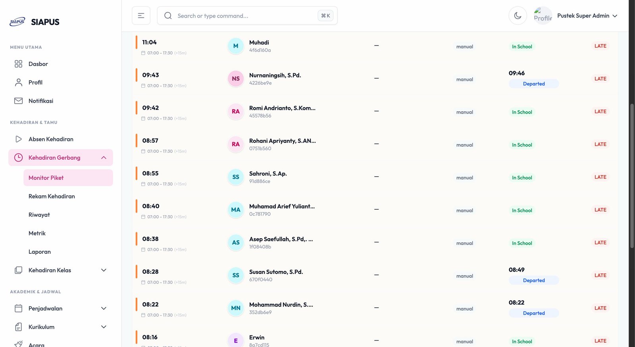Open the Pustek Super Admin dropdown
The width and height of the screenshot is (635, 347).
coord(587,15)
